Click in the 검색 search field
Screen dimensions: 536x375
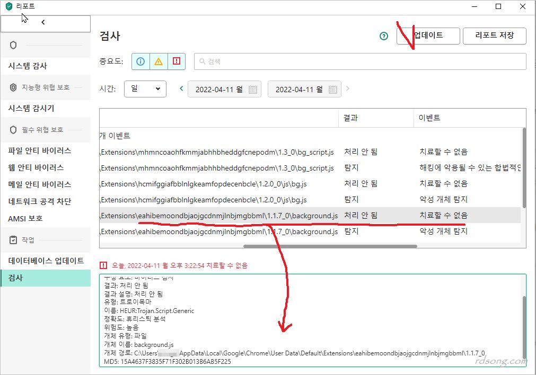point(361,61)
